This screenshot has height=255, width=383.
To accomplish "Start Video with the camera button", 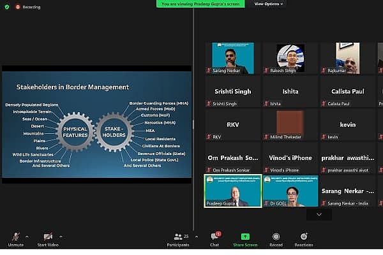I will click(48, 238).
